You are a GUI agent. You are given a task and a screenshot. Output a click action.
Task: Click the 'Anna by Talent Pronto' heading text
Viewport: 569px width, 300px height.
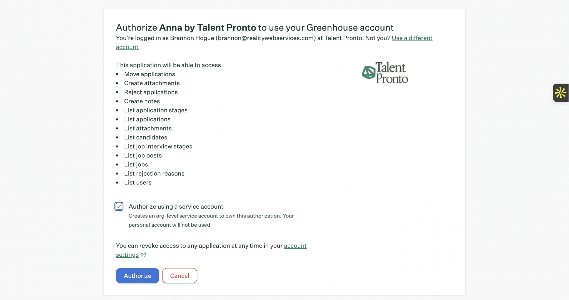[208, 27]
